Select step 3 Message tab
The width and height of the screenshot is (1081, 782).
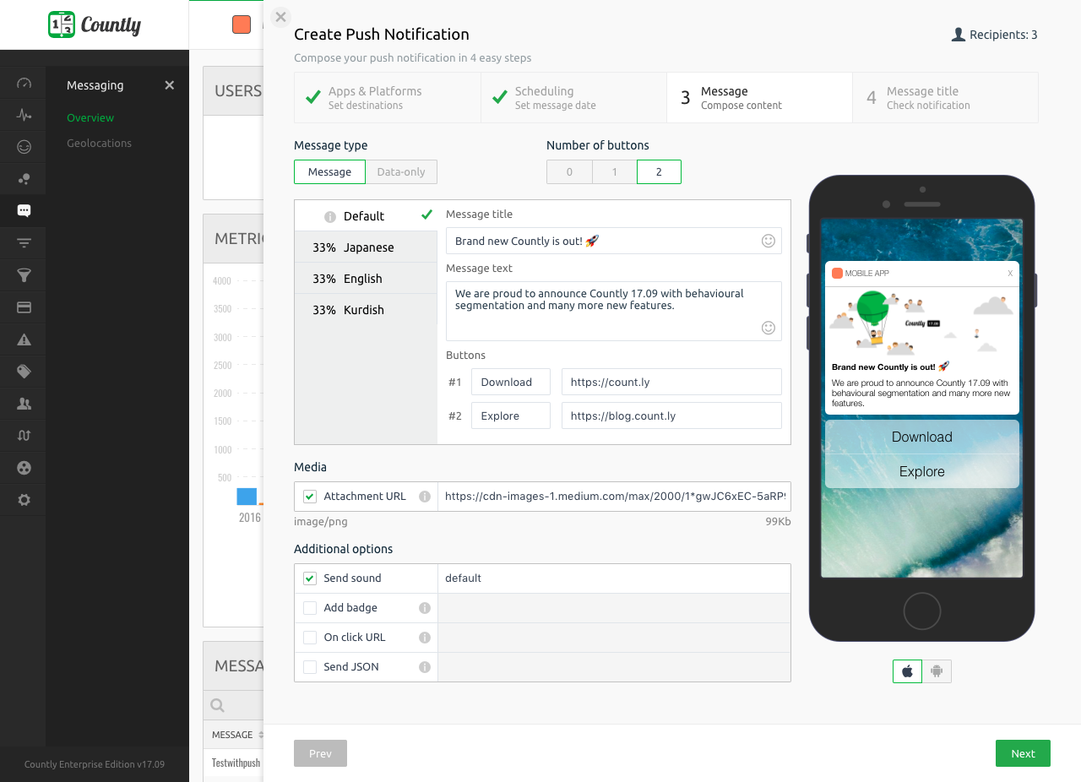[759, 98]
